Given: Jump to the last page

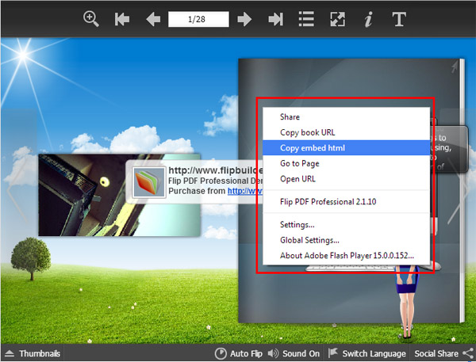Looking at the screenshot, I should [x=275, y=19].
